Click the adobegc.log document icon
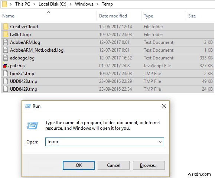Screen dimensions: 215x178 6,58
